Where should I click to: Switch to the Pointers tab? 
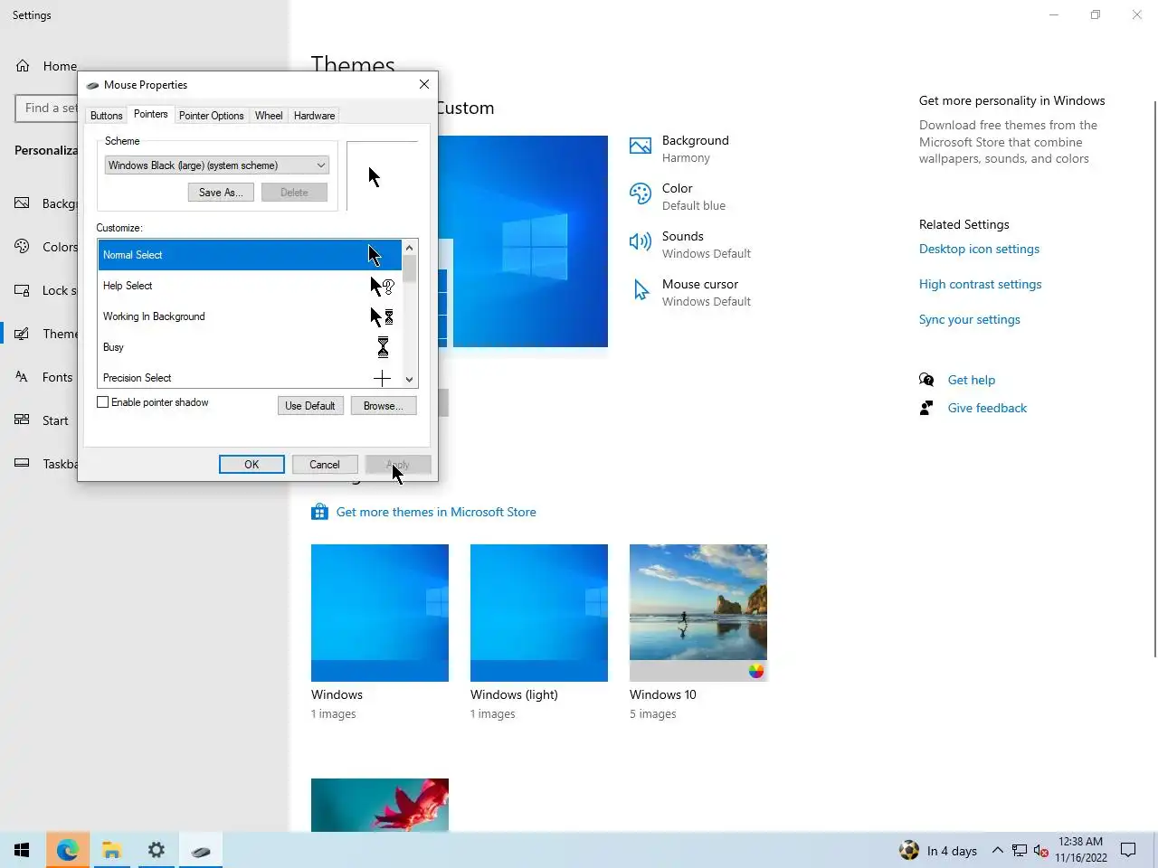(x=150, y=114)
